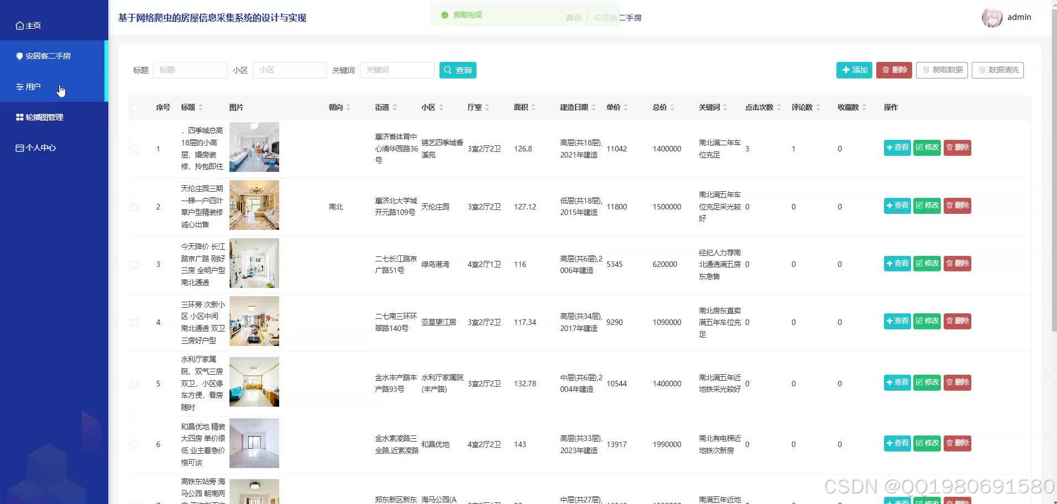Click 首页 in the breadcrumb
Image resolution: width=1057 pixels, height=504 pixels.
(x=573, y=17)
